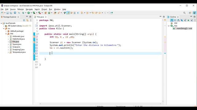The image size is (197, 110).
Task: Click the New Java Package toolbar icon
Action: (46, 13)
